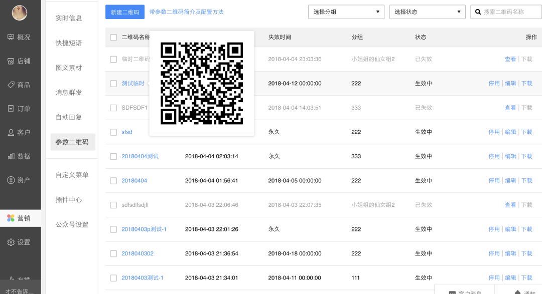Open 自定义菜单 menu item

tap(72, 175)
